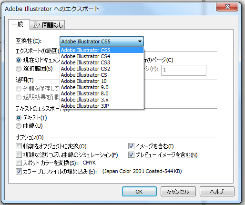Uncheck イメージを含む(I) checkbox
245x205 pixels.
(x=131, y=146)
